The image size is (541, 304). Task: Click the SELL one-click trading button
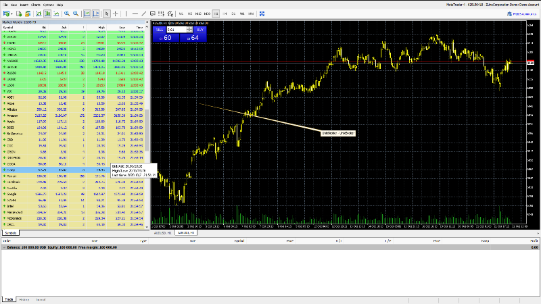pyautogui.click(x=160, y=30)
